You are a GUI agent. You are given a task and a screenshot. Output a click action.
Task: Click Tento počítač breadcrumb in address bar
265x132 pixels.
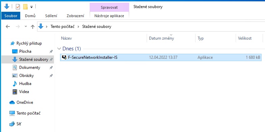62,27
